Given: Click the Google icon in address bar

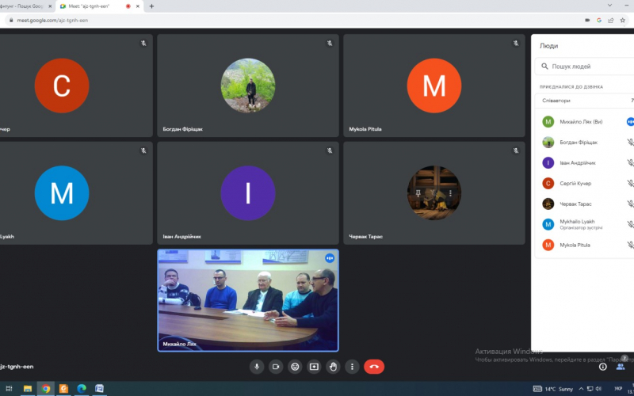Looking at the screenshot, I should click(x=599, y=21).
